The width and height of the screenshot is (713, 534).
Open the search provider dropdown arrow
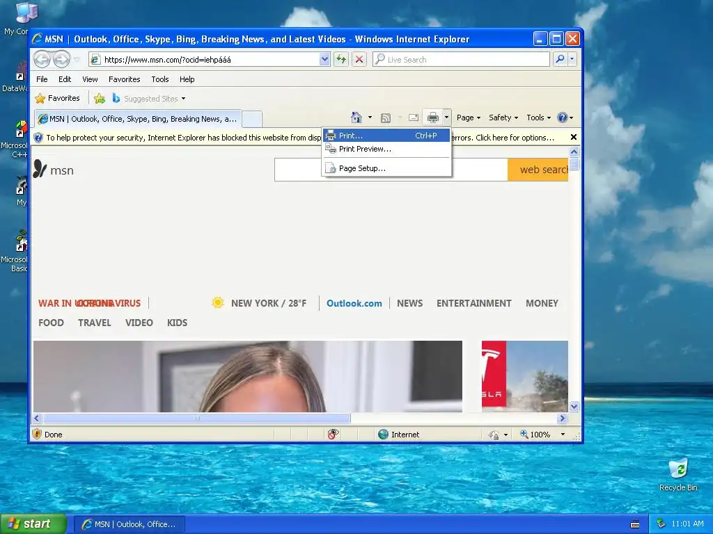click(x=572, y=60)
